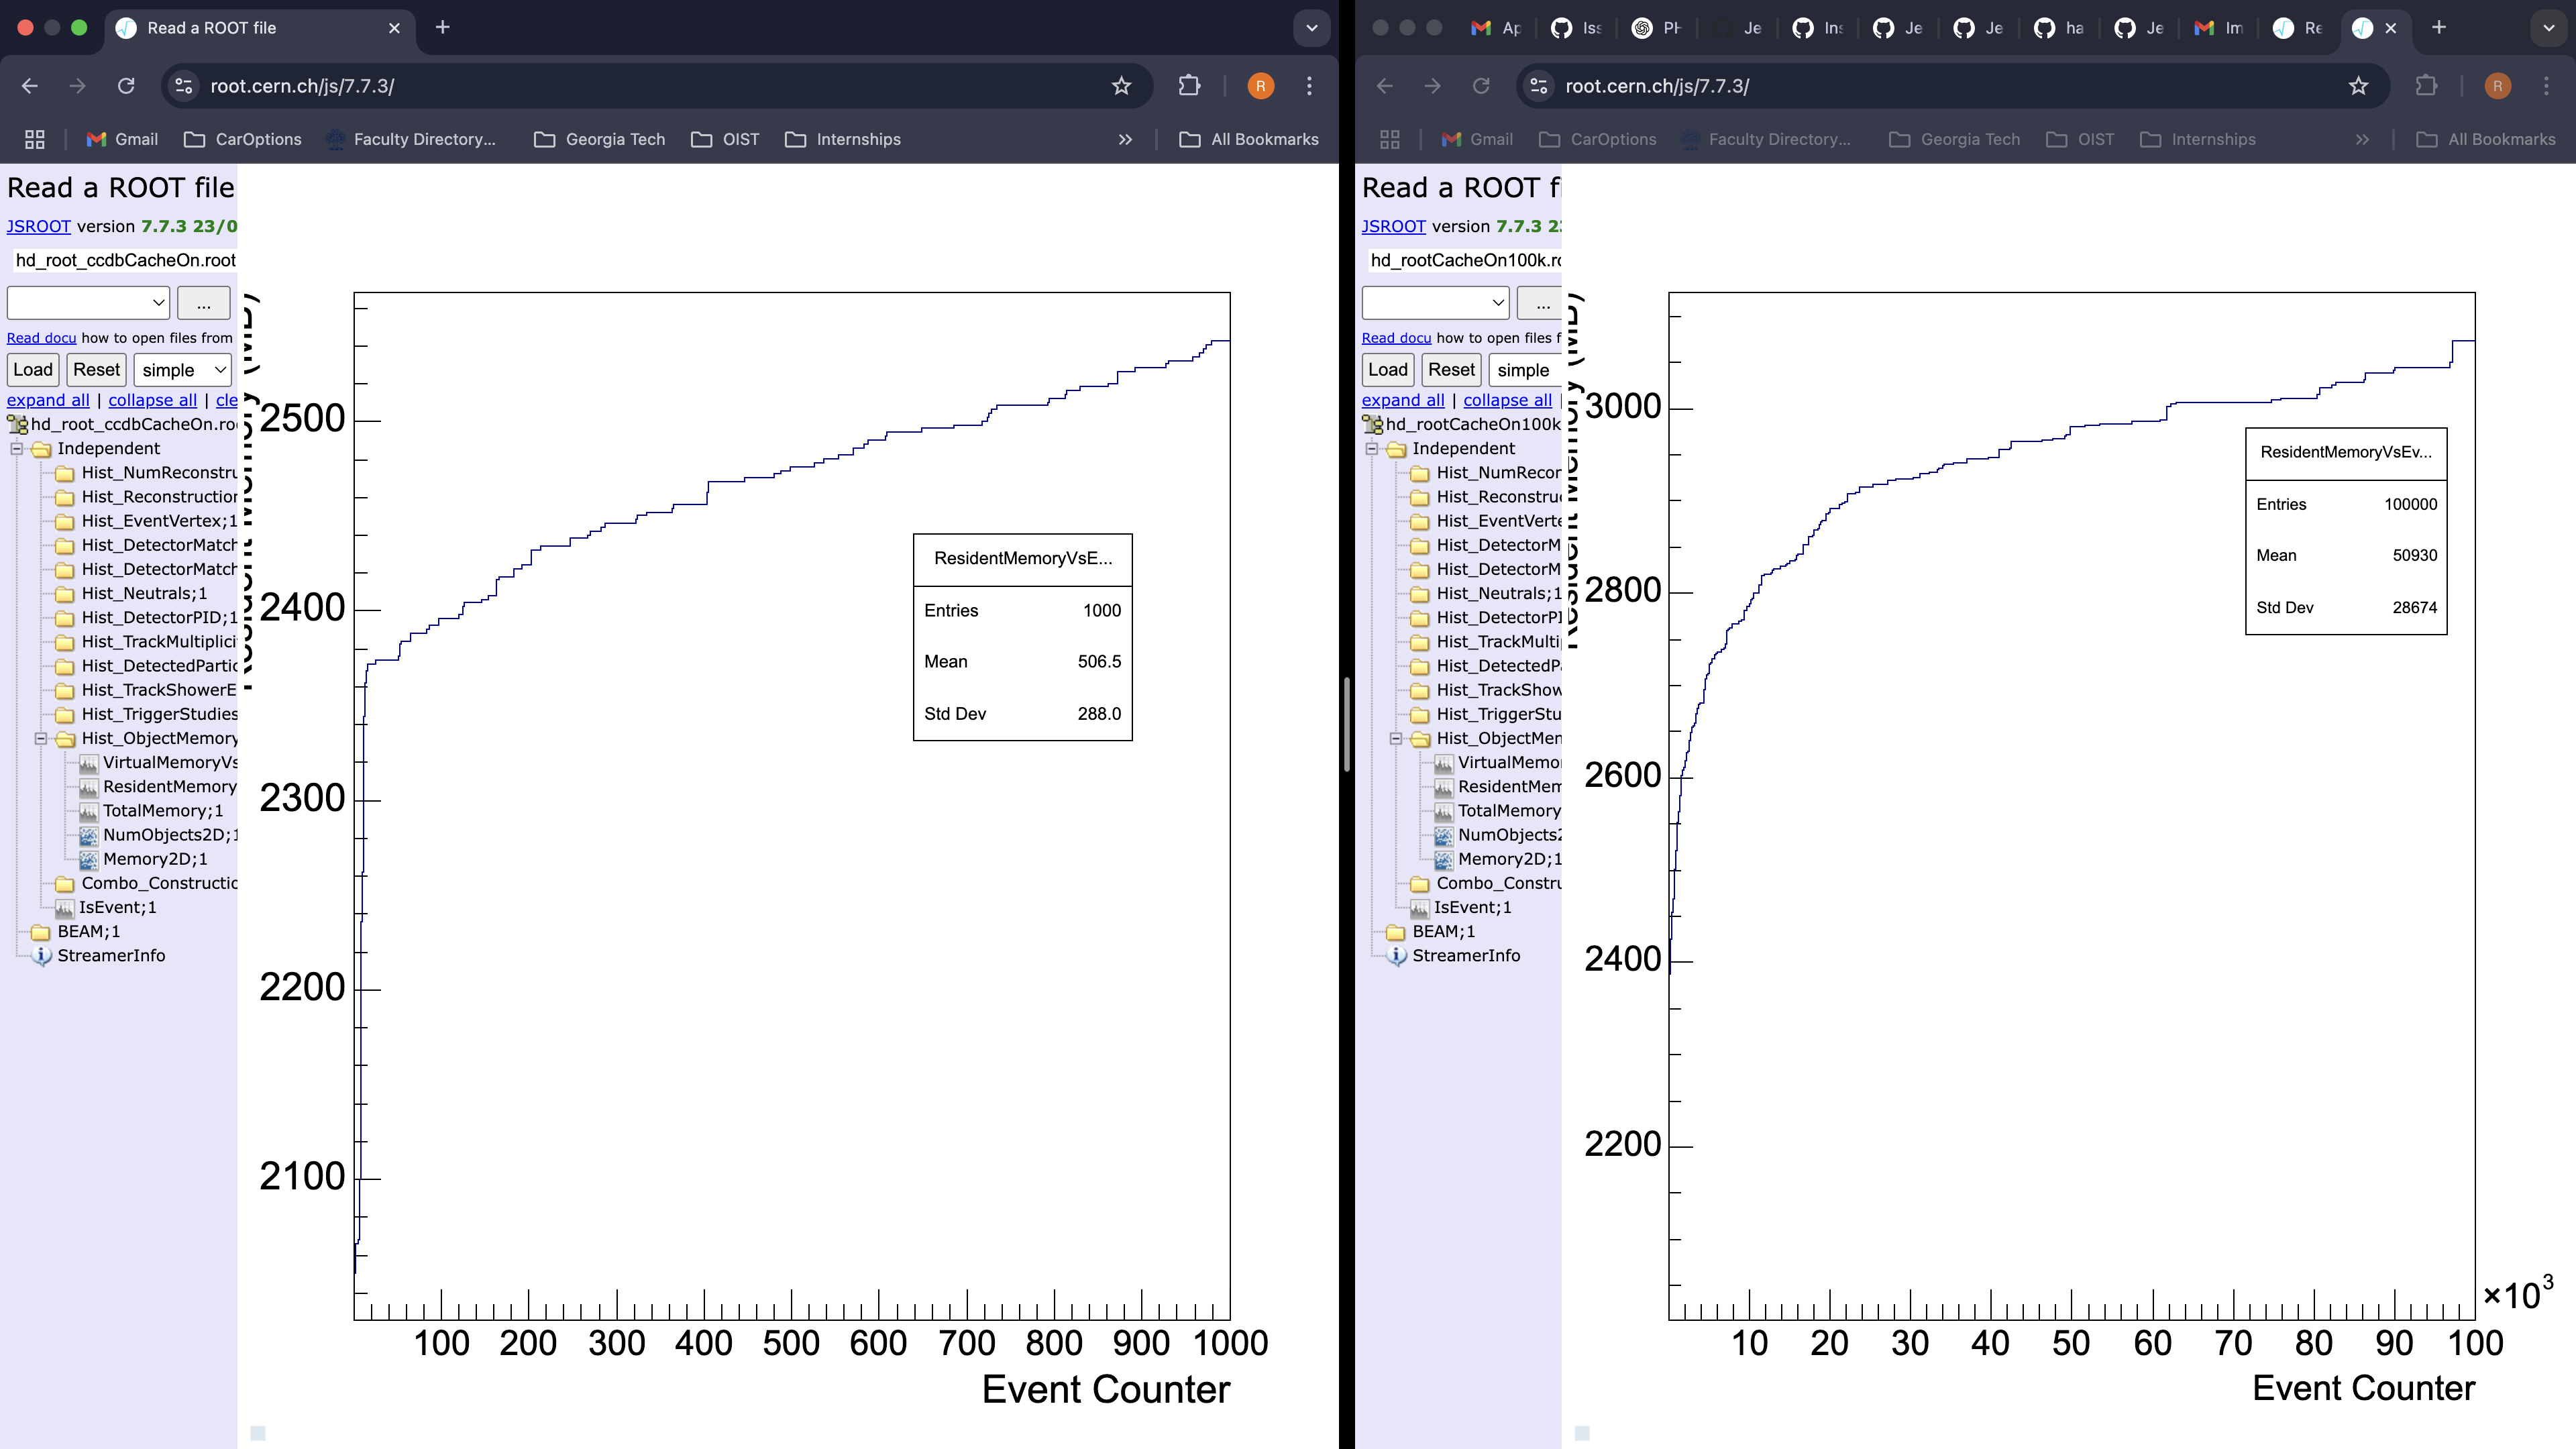Open site information icon in left address bar
The height and width of the screenshot is (1449, 2576).
click(184, 86)
